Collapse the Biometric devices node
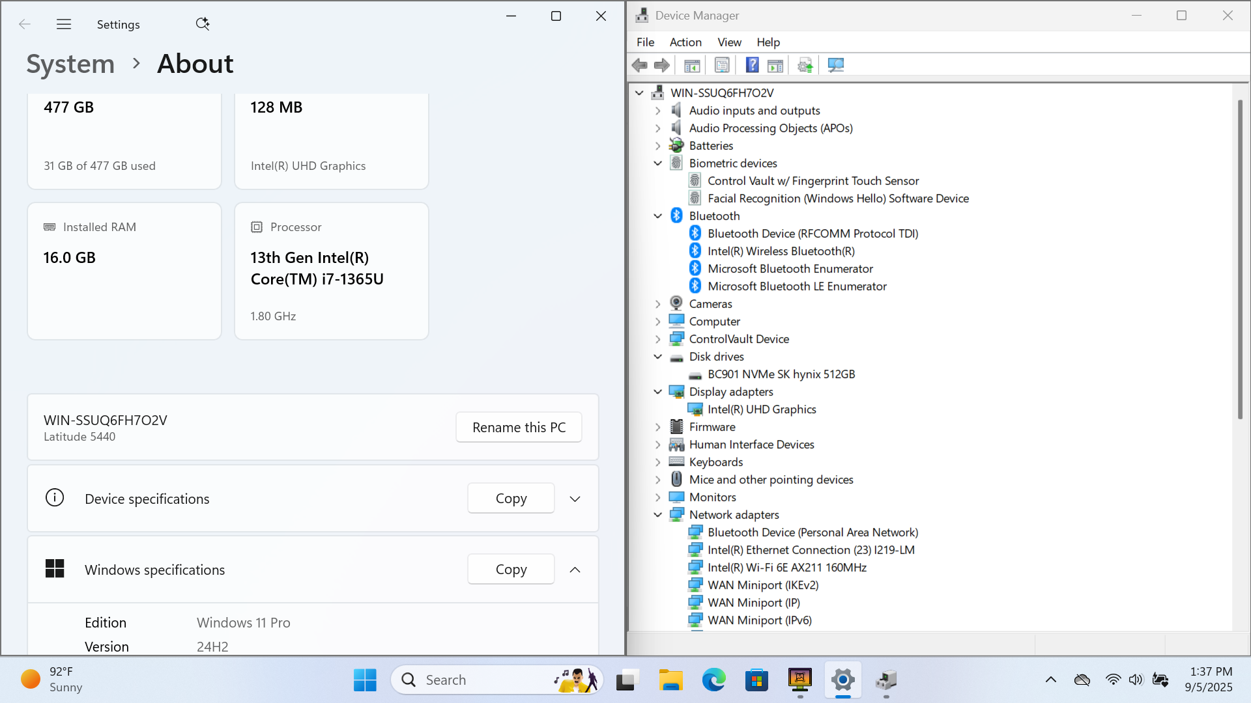Image resolution: width=1251 pixels, height=703 pixels. click(x=658, y=163)
